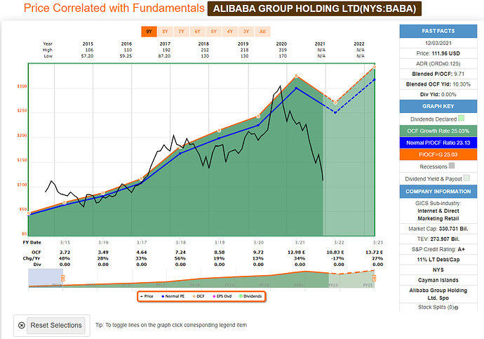The image size is (484, 339).
Task: Click the right handle of range slider
Action: pos(374,278)
